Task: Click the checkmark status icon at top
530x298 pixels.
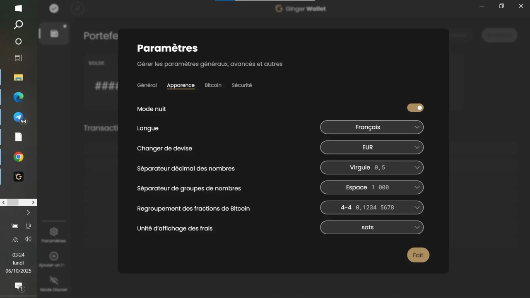Action: pyautogui.click(x=54, y=8)
